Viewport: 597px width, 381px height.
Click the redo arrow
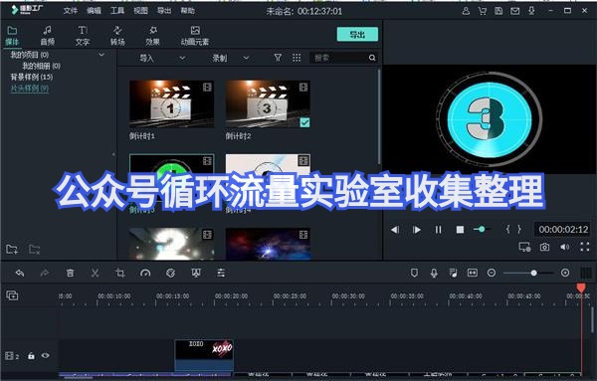[x=45, y=273]
